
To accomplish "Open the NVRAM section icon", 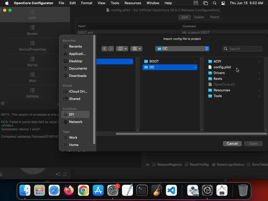I will (x=32, y=90).
